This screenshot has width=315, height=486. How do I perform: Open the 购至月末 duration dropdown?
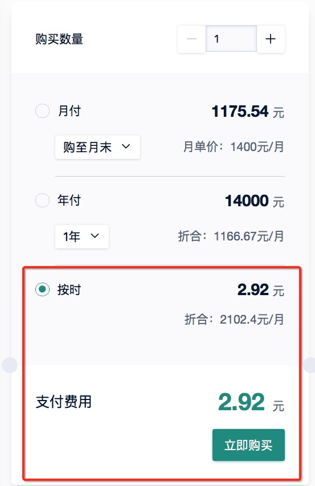[97, 147]
